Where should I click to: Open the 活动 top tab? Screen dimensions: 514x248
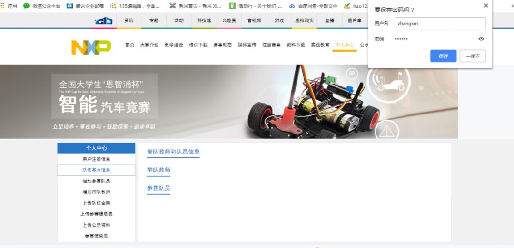point(179,20)
